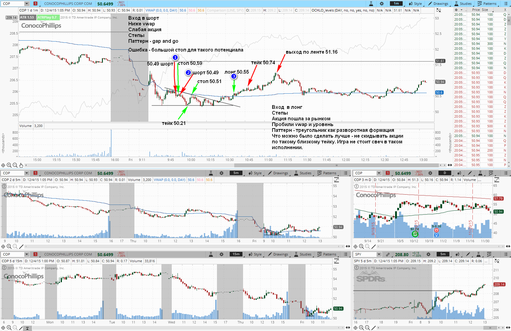The width and height of the screenshot is (511, 331).
Task: Expand COP symbol dropdown on 5m chart
Action: coord(27,173)
